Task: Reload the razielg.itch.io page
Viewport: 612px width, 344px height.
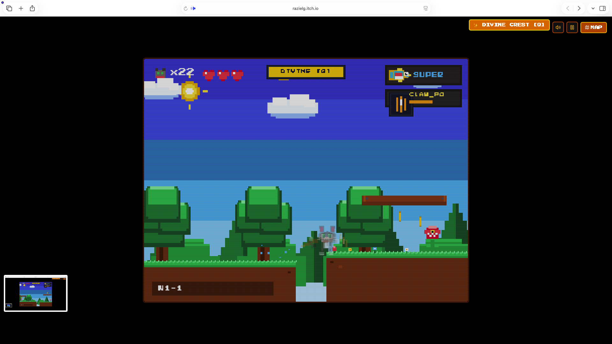Action: (x=186, y=8)
